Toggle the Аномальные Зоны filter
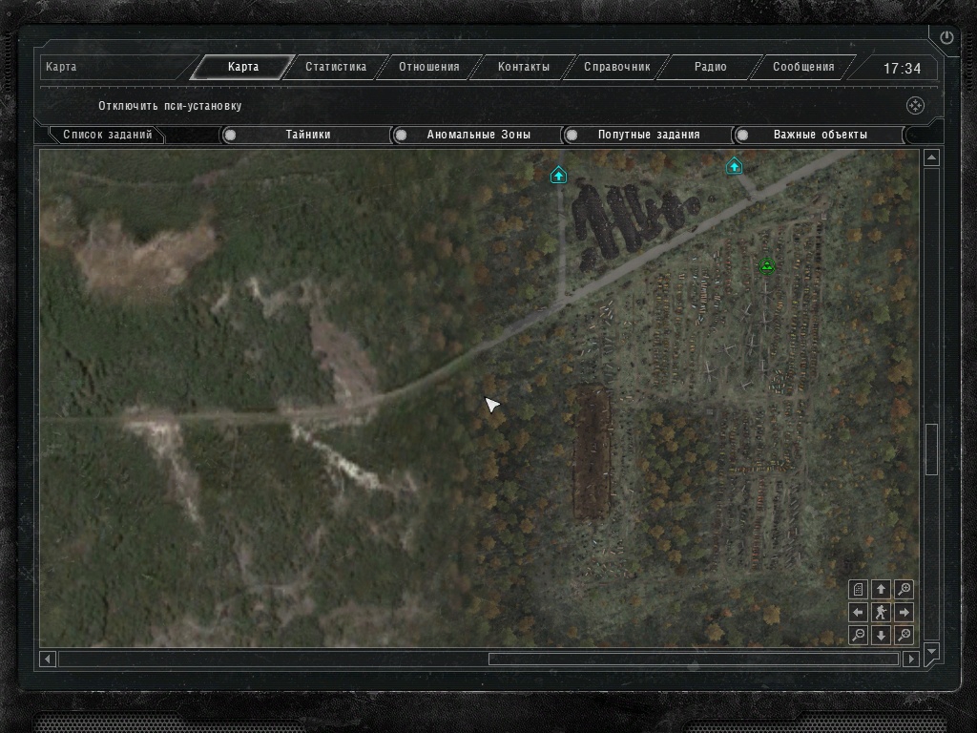This screenshot has height=733, width=977. [x=478, y=135]
